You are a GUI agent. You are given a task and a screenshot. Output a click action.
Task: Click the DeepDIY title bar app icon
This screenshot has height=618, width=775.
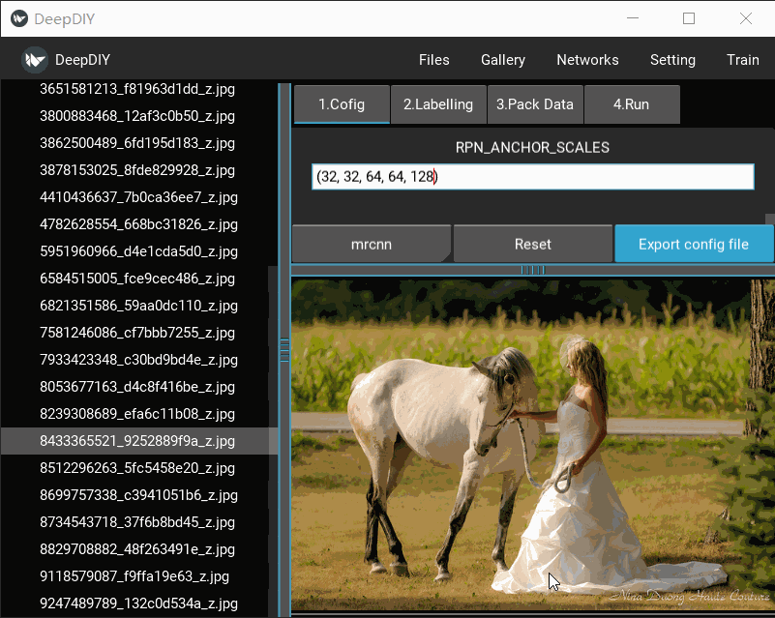tap(18, 18)
